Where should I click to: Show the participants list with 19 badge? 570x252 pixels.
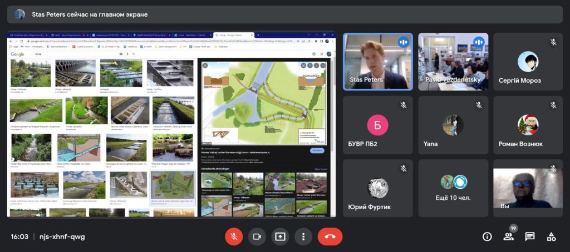[508, 236]
